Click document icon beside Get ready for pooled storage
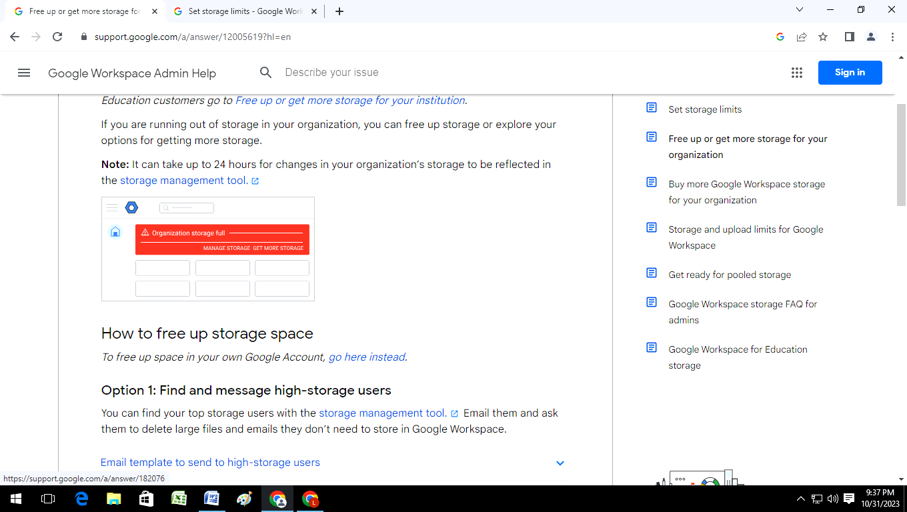 tap(652, 273)
